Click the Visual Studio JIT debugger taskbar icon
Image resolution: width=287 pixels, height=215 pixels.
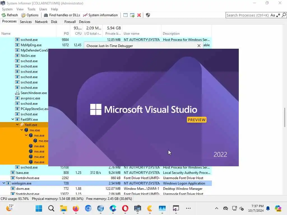click(x=176, y=208)
